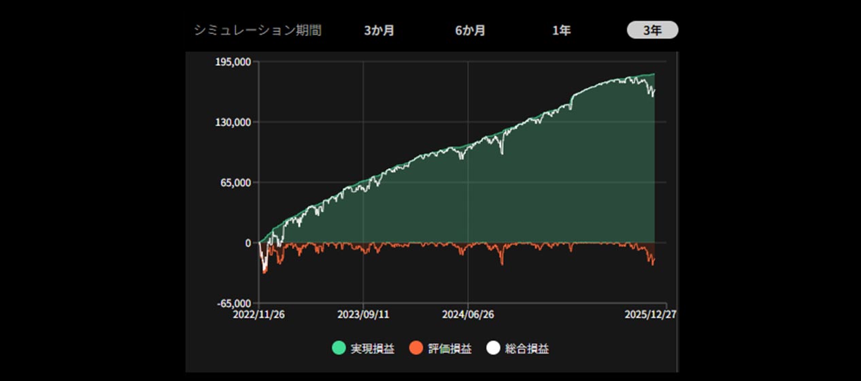861x381 pixels.
Task: Click the 2024/06/26 date label
Action: click(468, 316)
